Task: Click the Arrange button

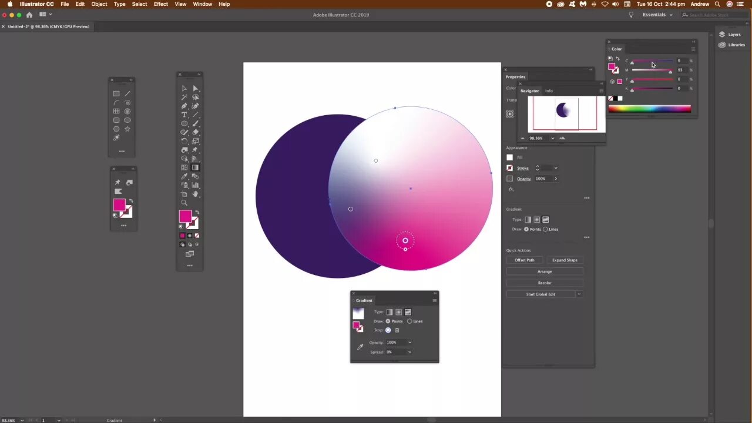Action: click(545, 271)
